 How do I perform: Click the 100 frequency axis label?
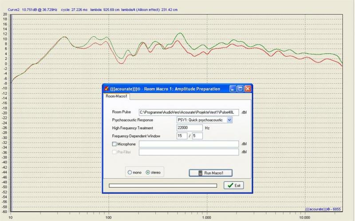(108, 217)
